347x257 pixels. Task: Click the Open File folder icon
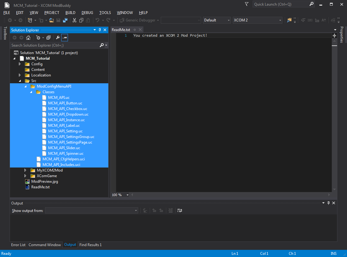coord(51,20)
